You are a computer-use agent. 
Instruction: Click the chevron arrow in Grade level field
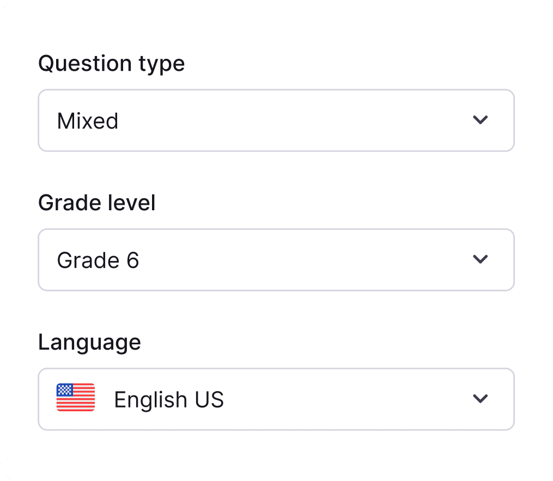click(x=480, y=259)
